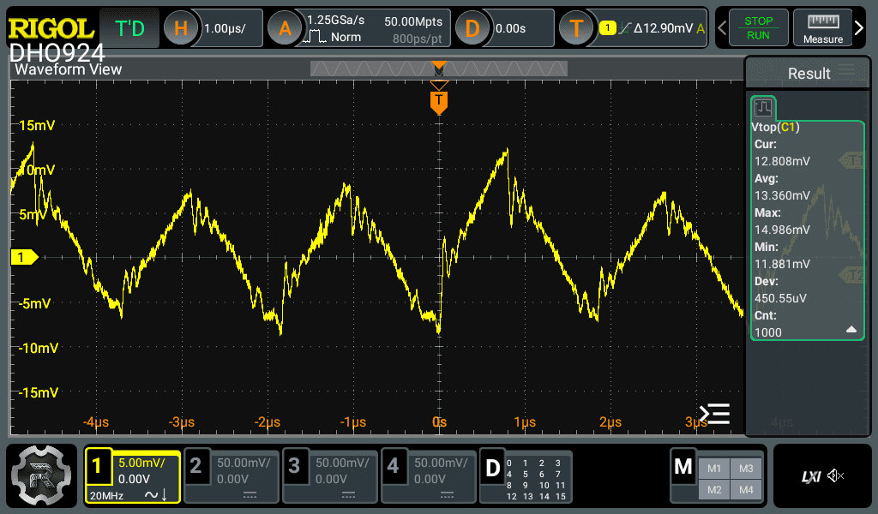The image size is (878, 514).
Task: Click the Cnt value 1000
Action: click(x=767, y=332)
